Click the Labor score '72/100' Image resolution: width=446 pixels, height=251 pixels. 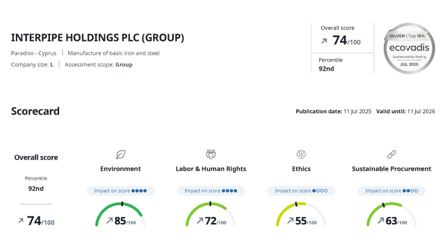pos(216,221)
